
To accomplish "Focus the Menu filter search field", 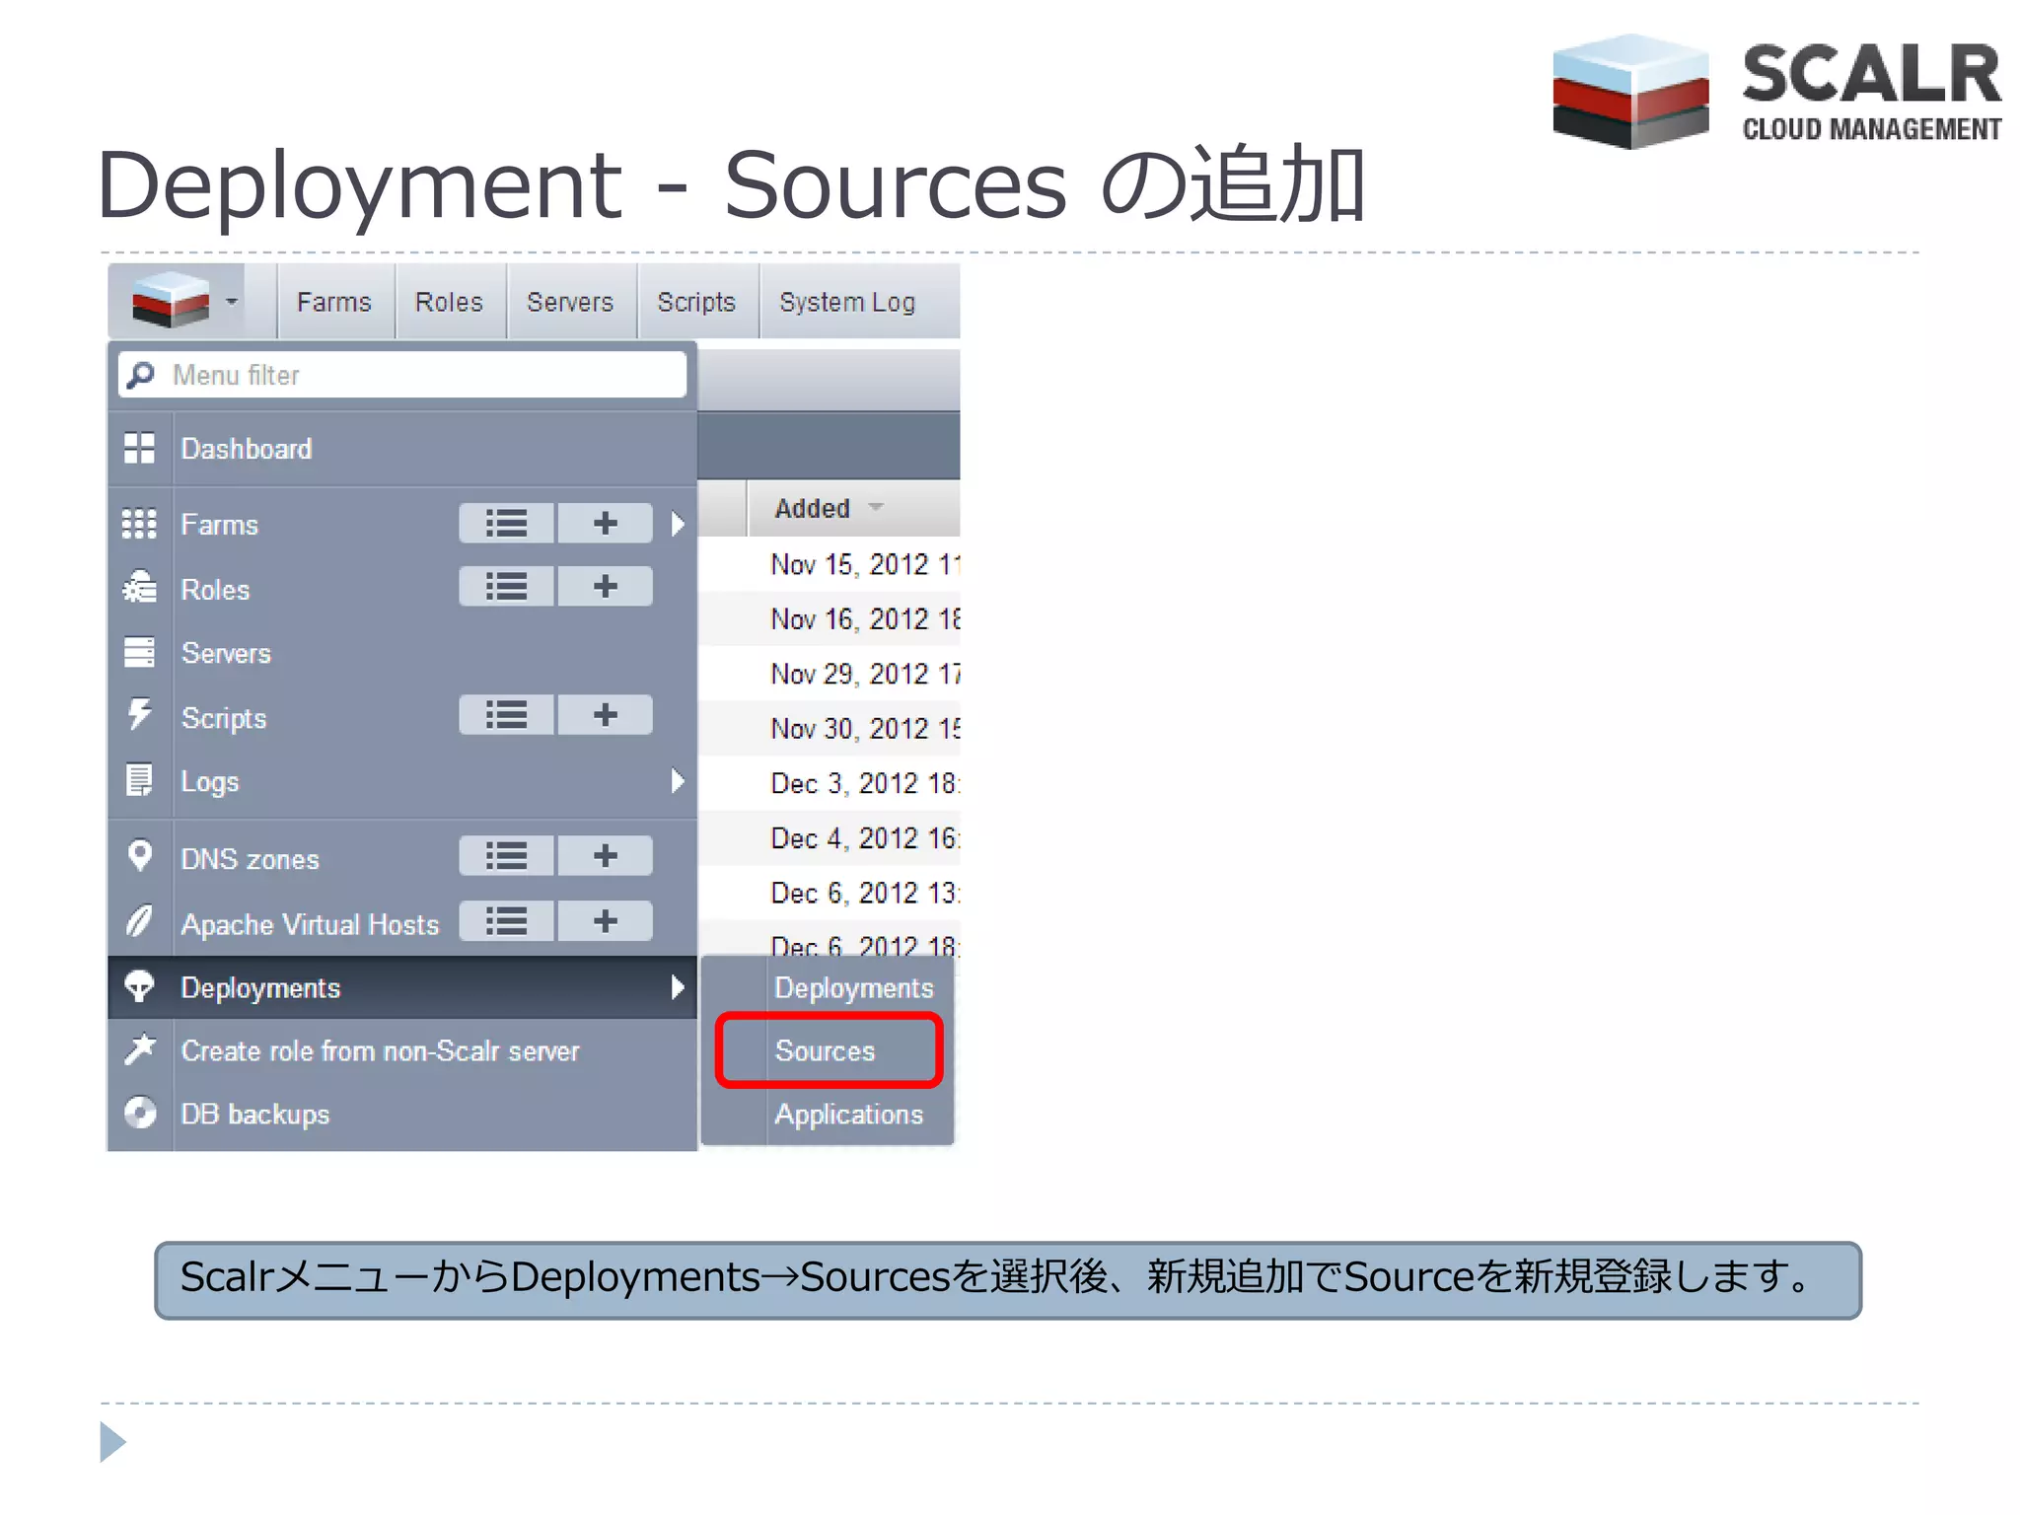I will pos(402,375).
